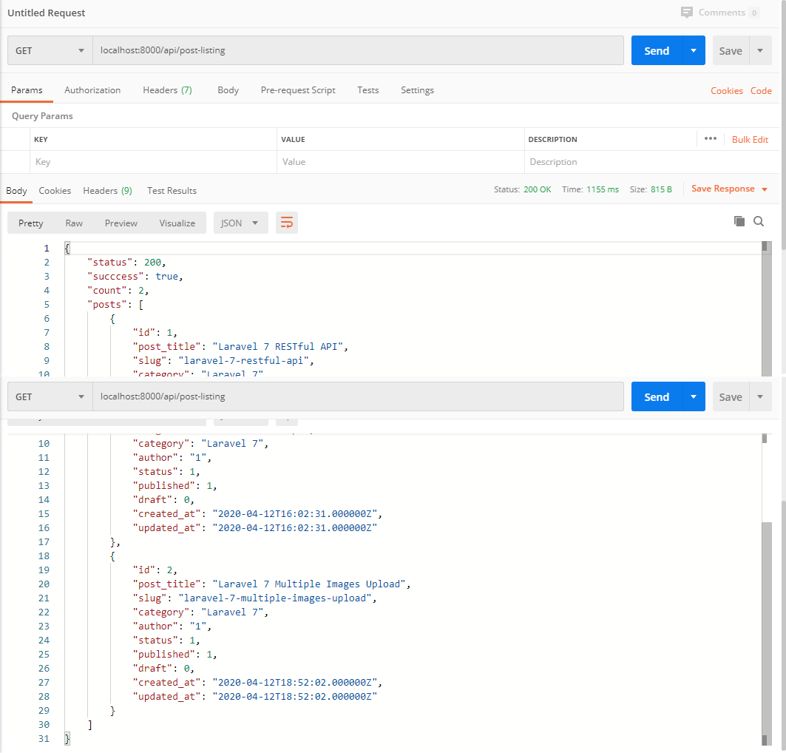Viewport: 786px width, 753px height.
Task: Click the "200 OK" status value
Action: point(538,189)
